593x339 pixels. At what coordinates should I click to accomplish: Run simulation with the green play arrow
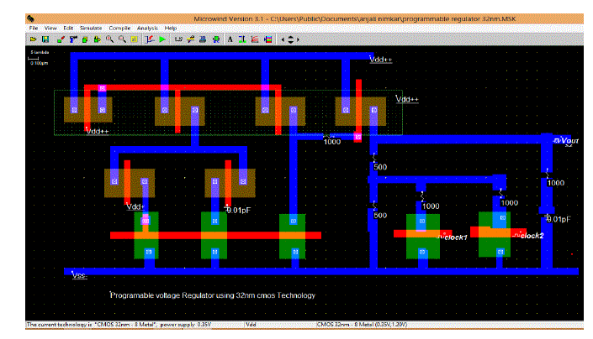click(x=161, y=39)
